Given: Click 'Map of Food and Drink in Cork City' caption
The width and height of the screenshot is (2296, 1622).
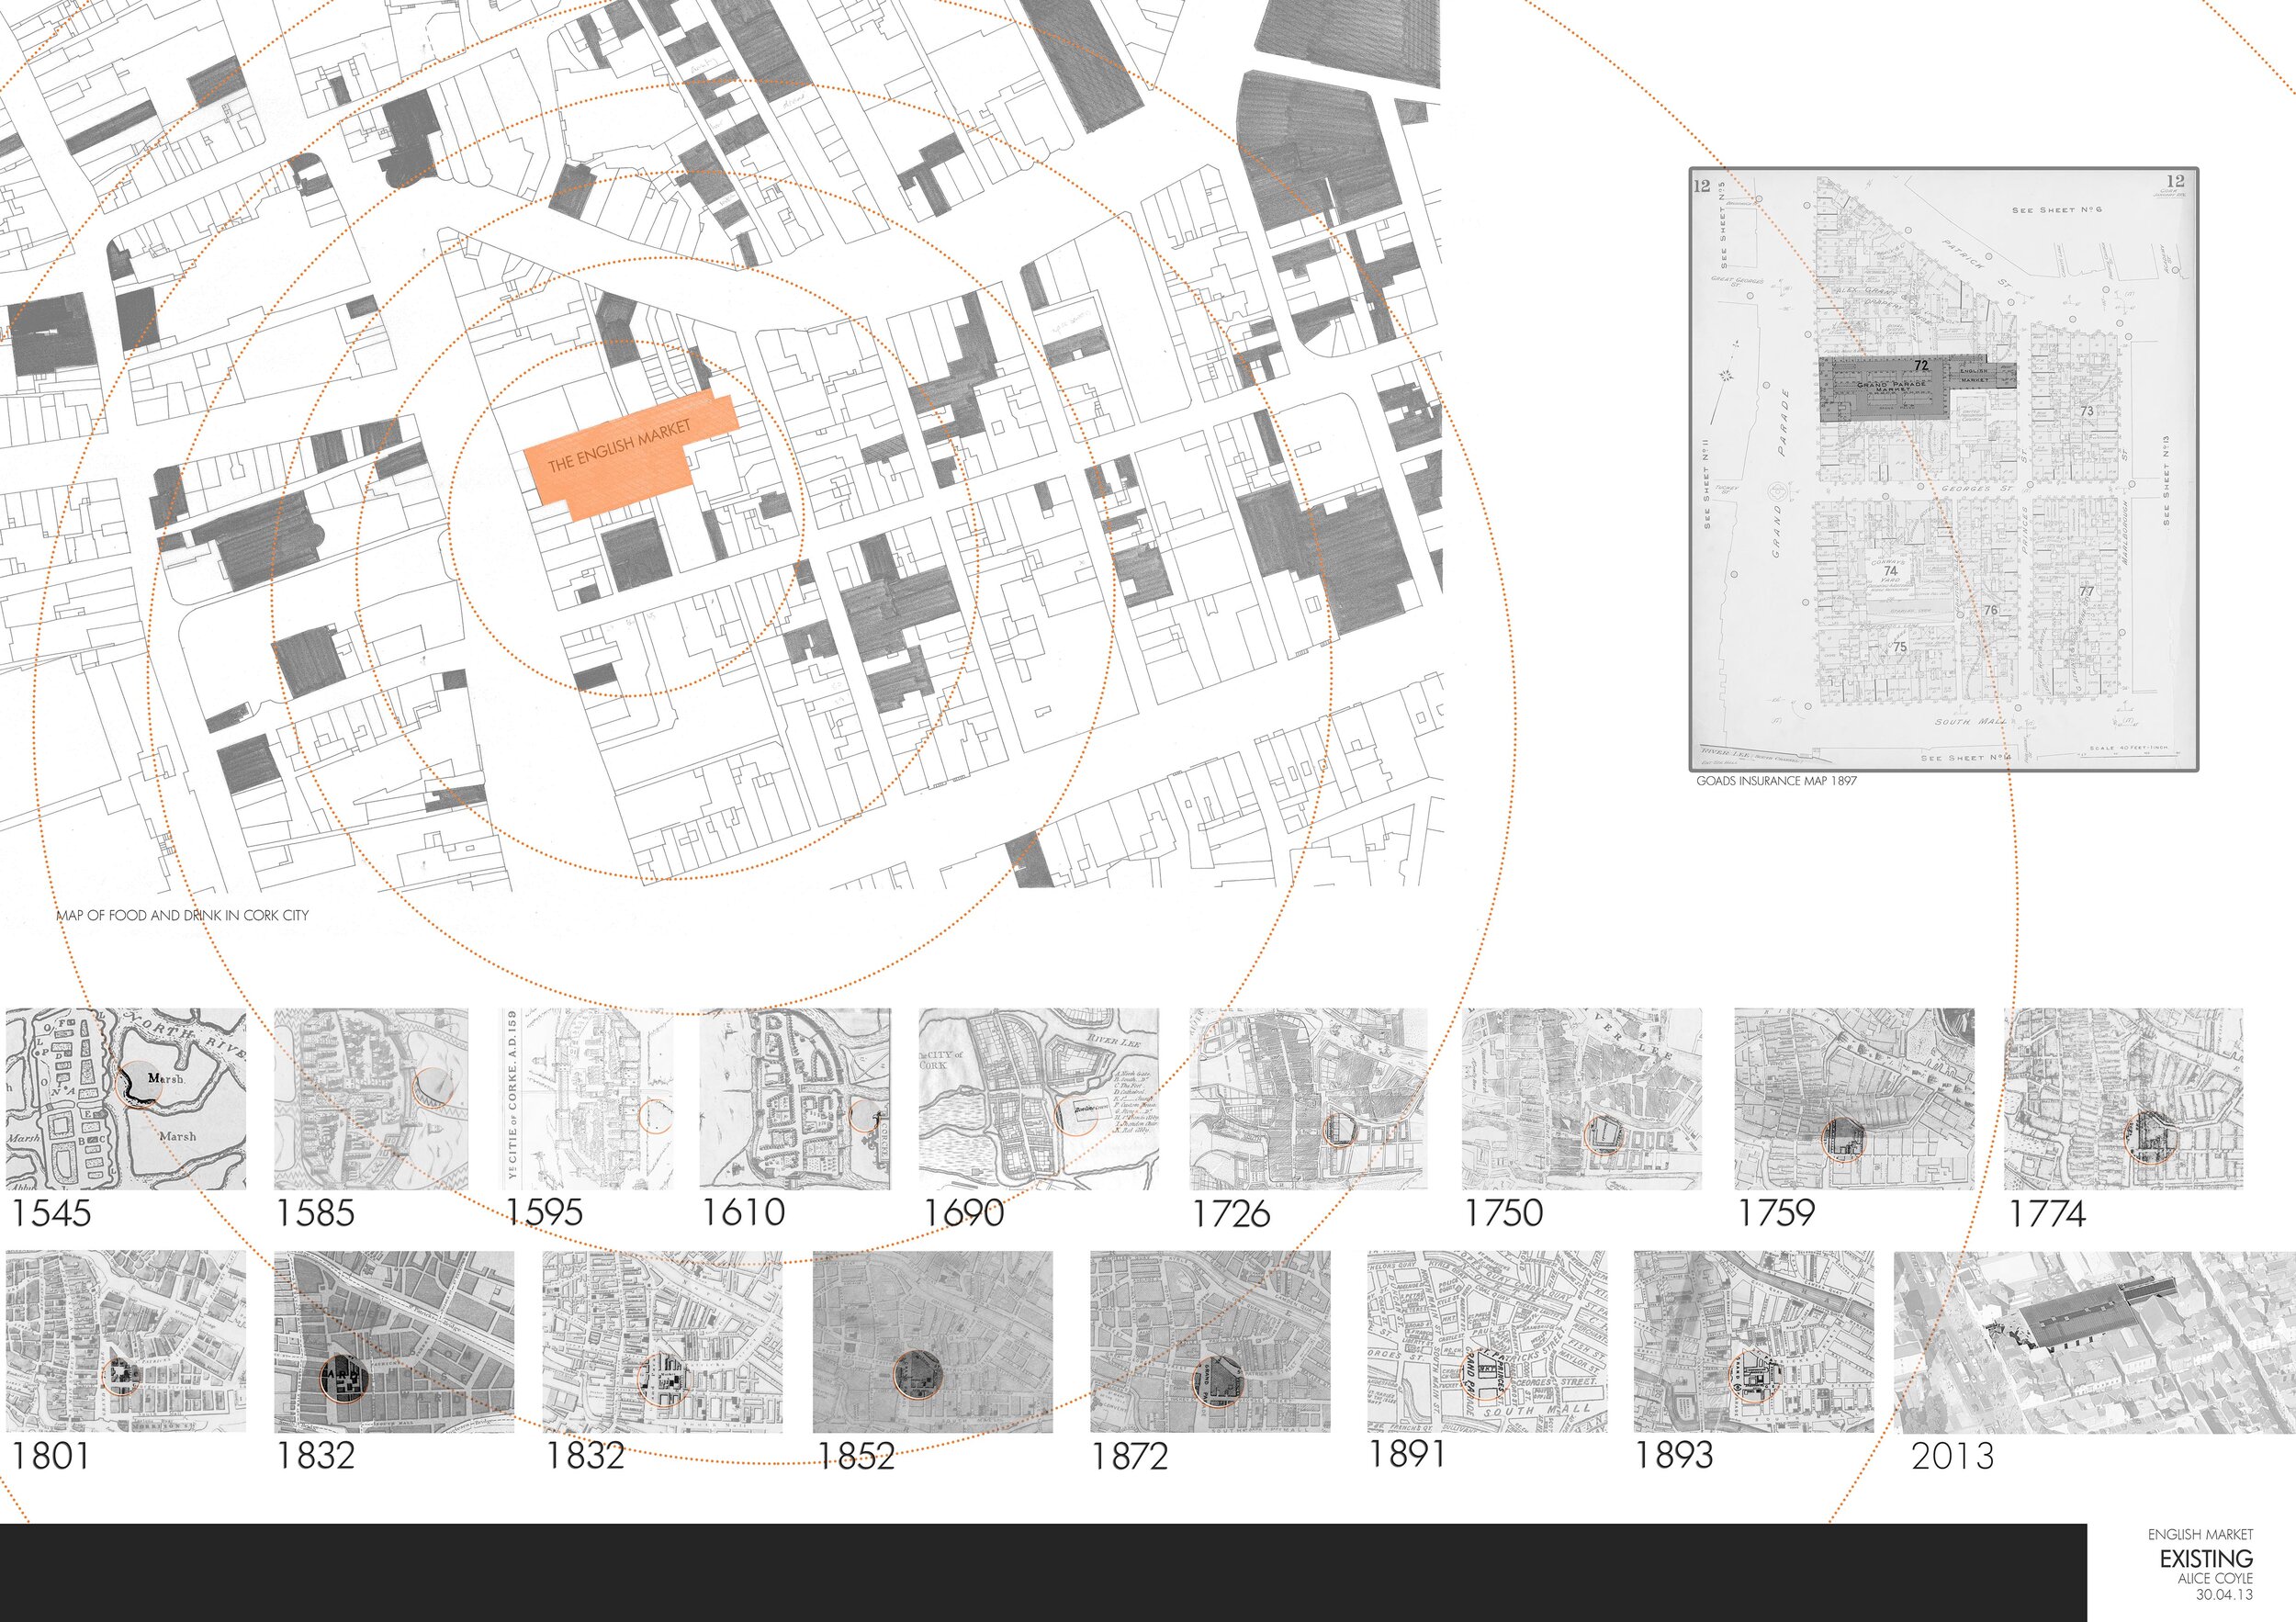Looking at the screenshot, I should point(183,915).
